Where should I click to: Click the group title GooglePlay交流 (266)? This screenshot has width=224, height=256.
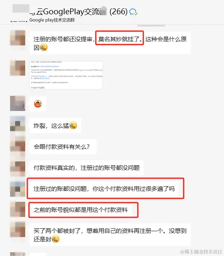coord(82,12)
